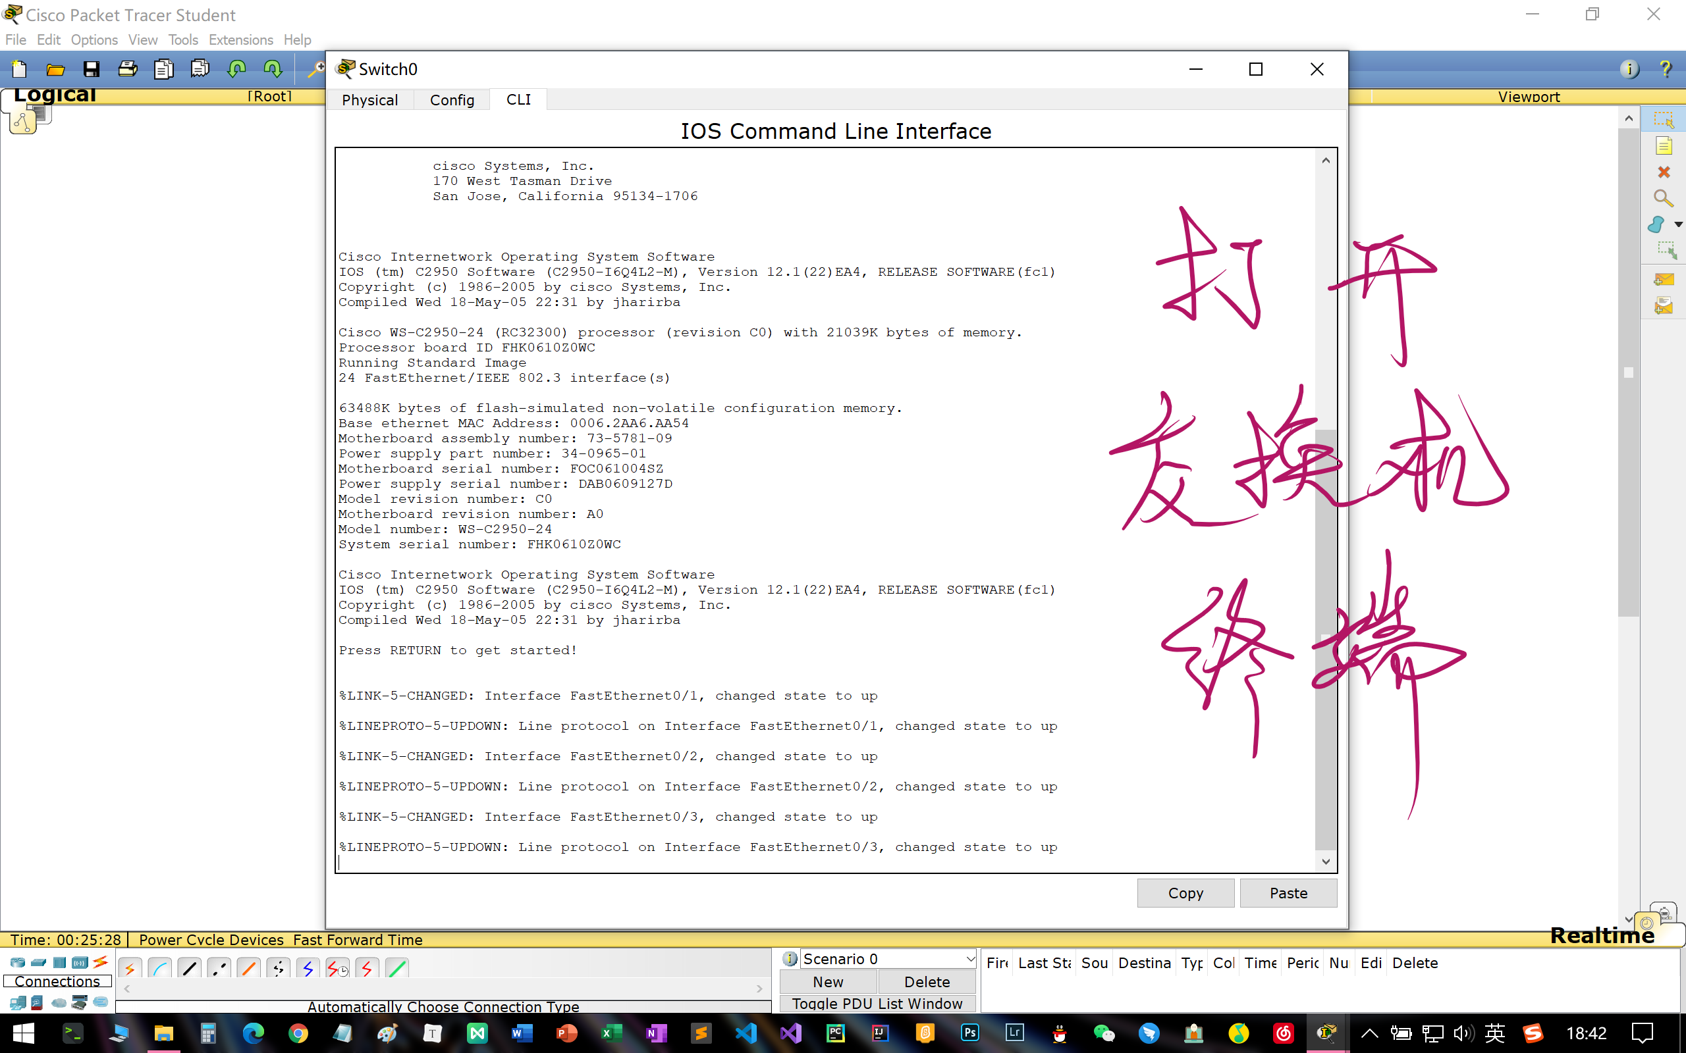Show hidden system tray icons

pyautogui.click(x=1369, y=1033)
